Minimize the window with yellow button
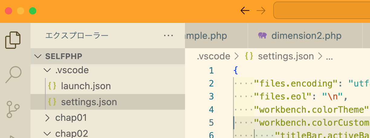The height and width of the screenshot is (138, 370). click(x=21, y=11)
